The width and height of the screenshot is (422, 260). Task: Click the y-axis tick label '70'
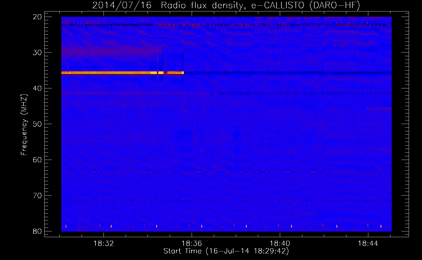(38, 196)
